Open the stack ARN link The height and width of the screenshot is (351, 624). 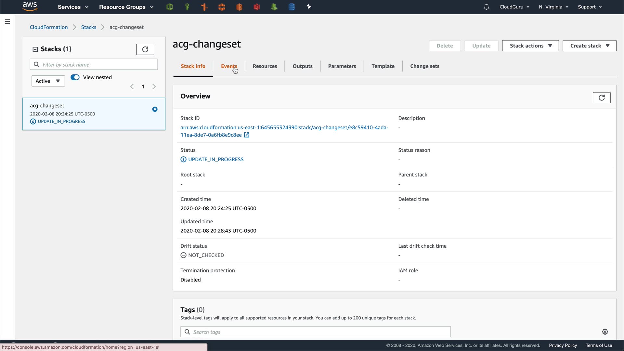coord(284,127)
